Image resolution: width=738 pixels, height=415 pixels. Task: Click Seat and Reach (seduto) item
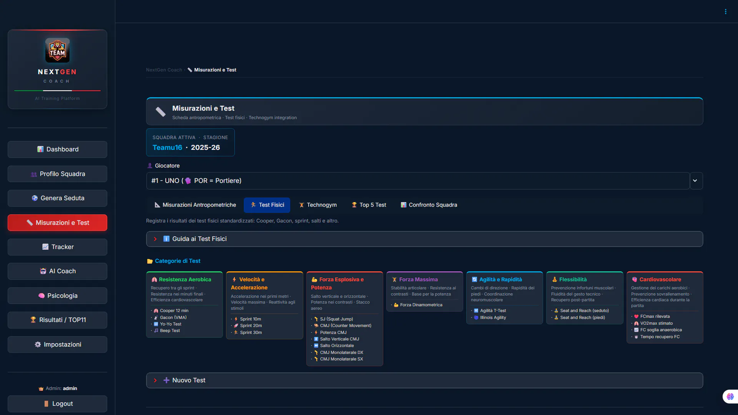click(x=581, y=311)
